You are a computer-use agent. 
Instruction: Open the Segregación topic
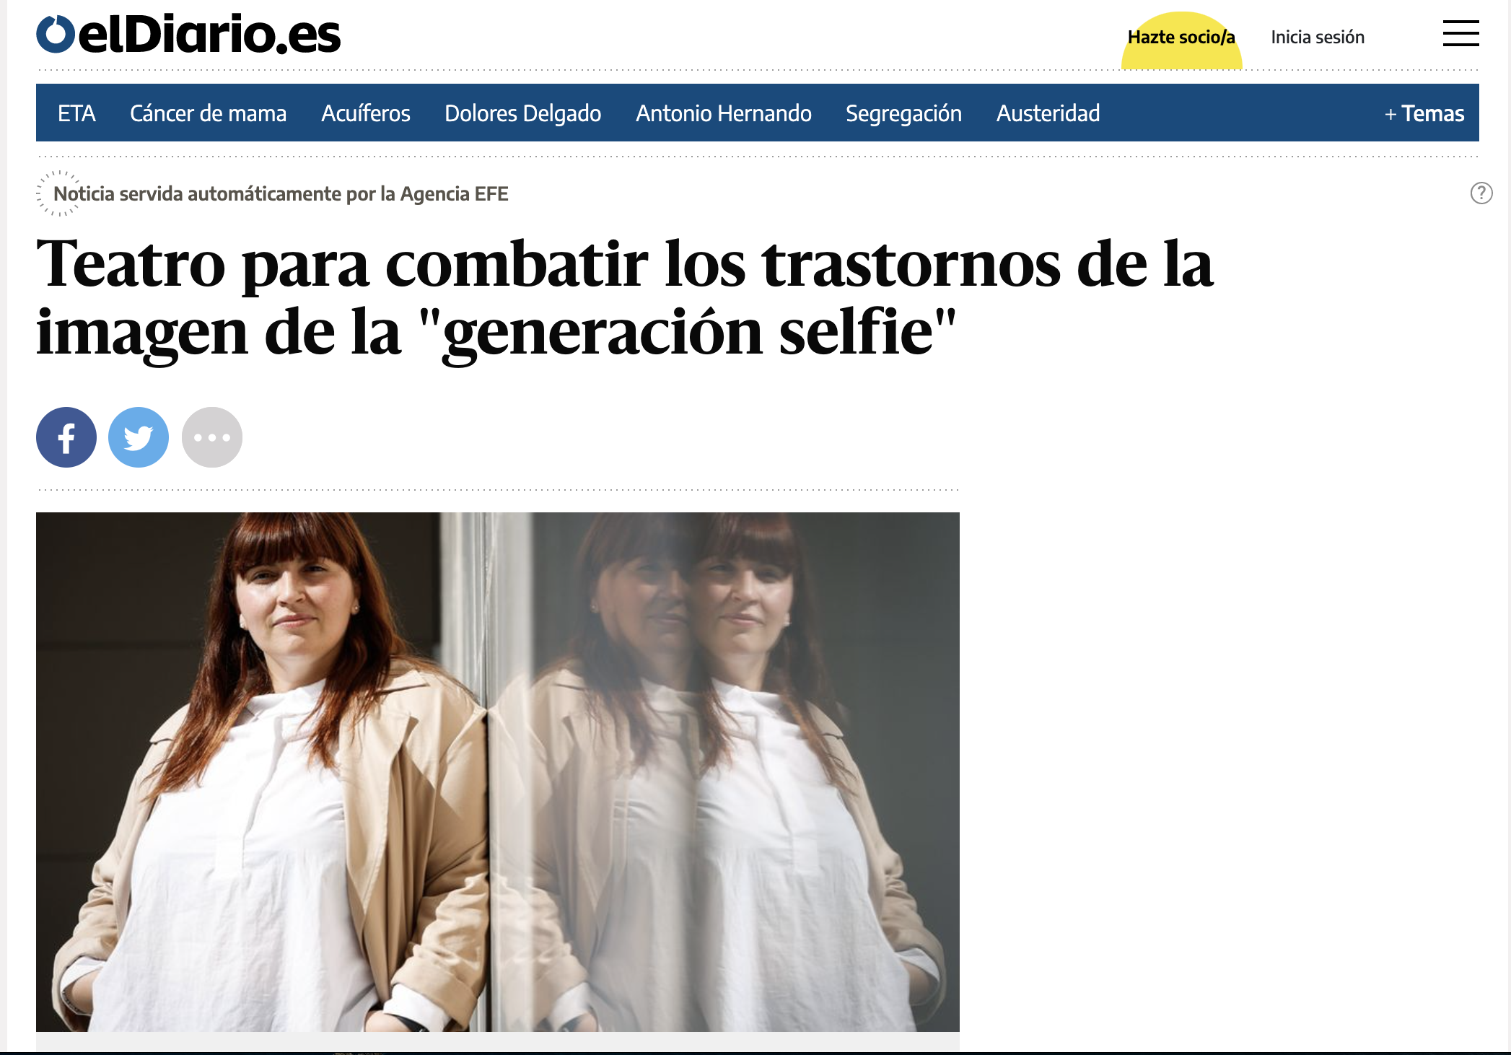pyautogui.click(x=903, y=113)
